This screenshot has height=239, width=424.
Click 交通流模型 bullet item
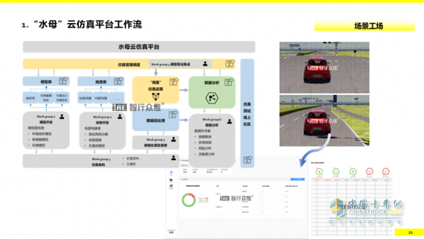[x=96, y=146]
